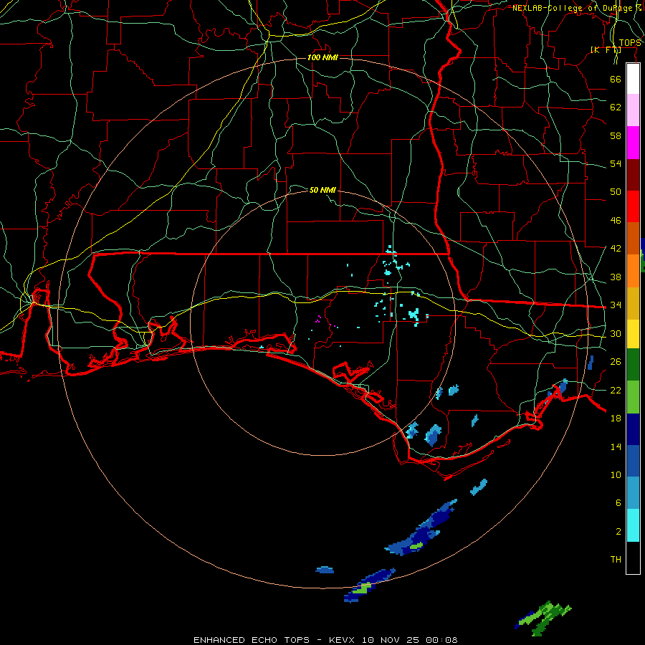Select the "14" legend value
Viewport: 645px width, 645px height.
click(616, 446)
